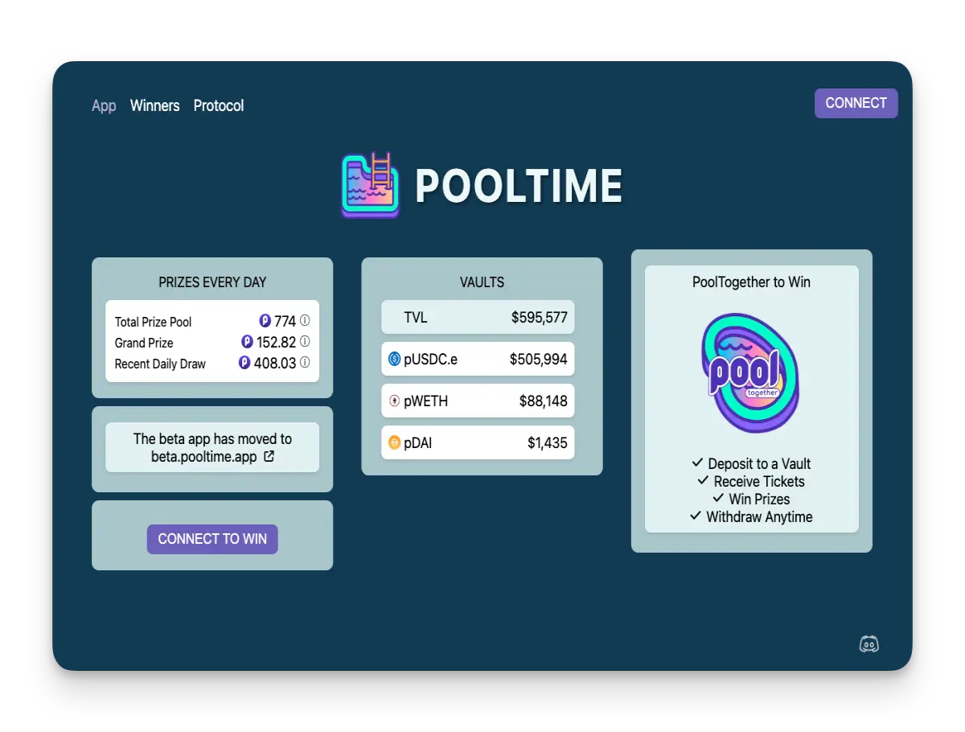This screenshot has width=965, height=732.
Task: Click the PoolTogether to Win heading
Action: point(751,282)
